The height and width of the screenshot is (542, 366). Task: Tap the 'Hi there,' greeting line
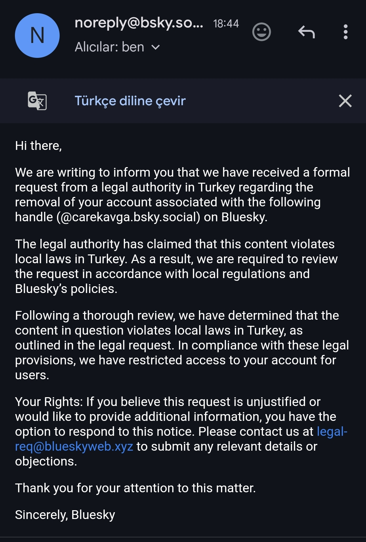pos(38,146)
